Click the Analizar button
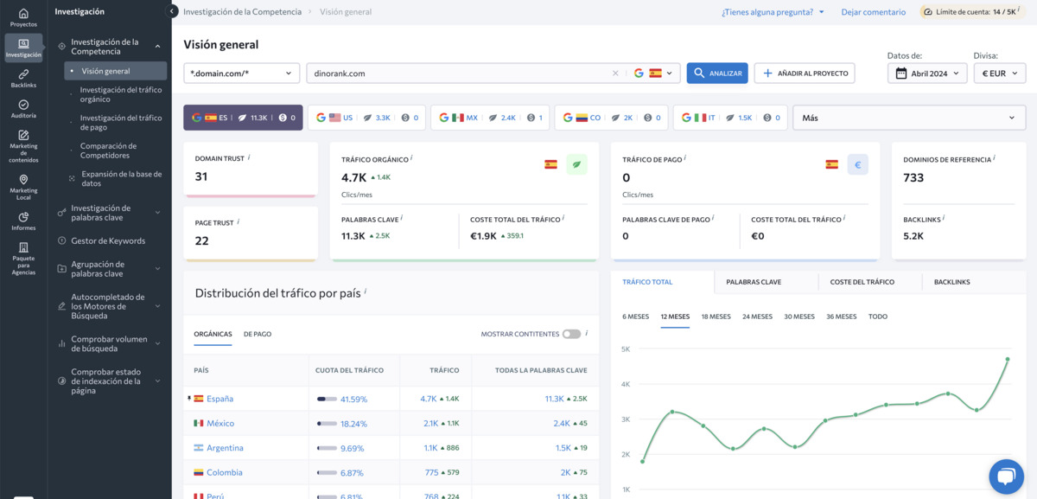This screenshot has height=499, width=1037. (717, 74)
